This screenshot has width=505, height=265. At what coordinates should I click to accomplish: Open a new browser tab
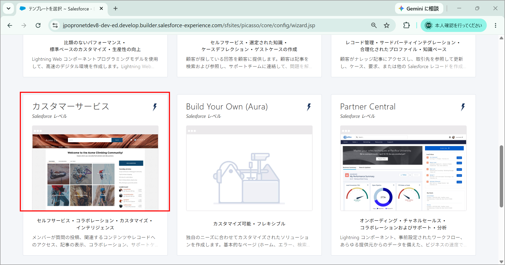tap(115, 8)
